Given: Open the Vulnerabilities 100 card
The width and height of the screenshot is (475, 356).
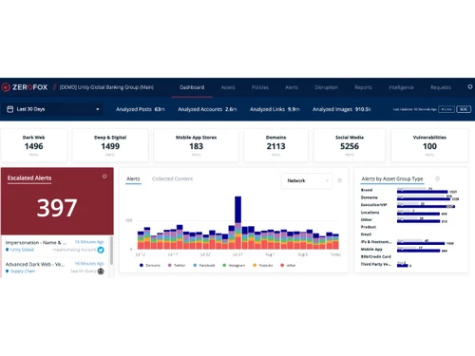Looking at the screenshot, I should pyautogui.click(x=429, y=145).
